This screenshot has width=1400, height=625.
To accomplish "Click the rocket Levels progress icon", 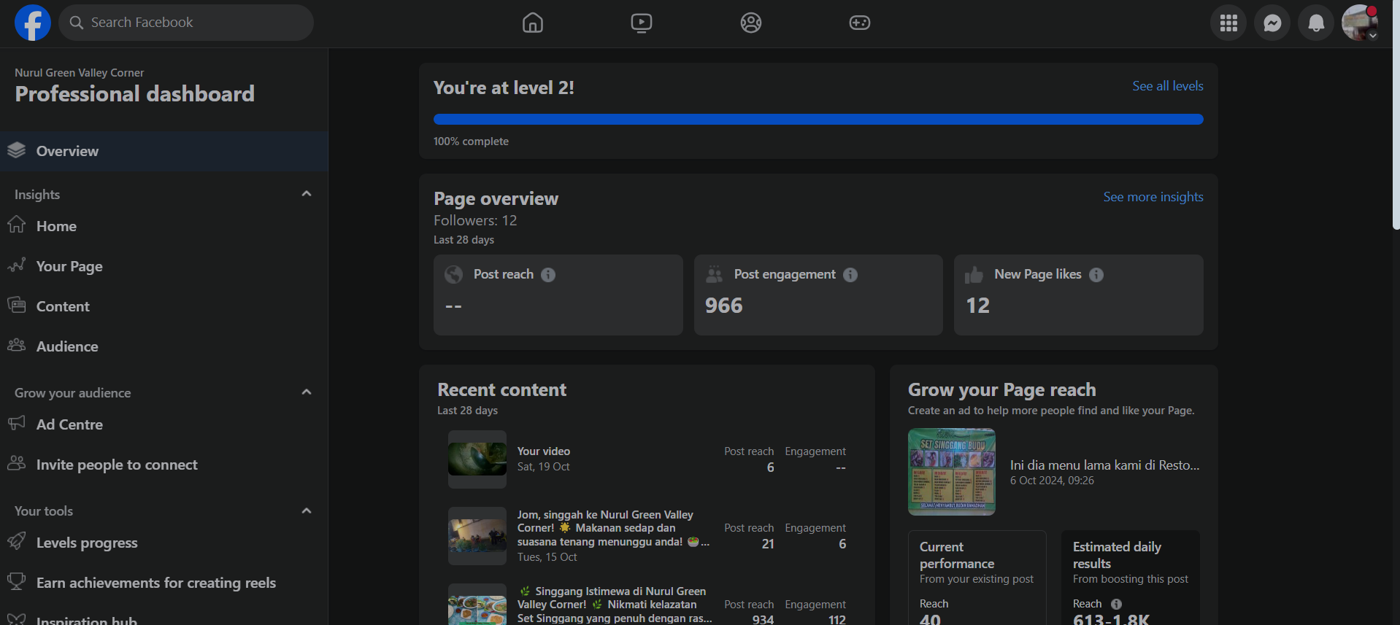I will coord(16,541).
